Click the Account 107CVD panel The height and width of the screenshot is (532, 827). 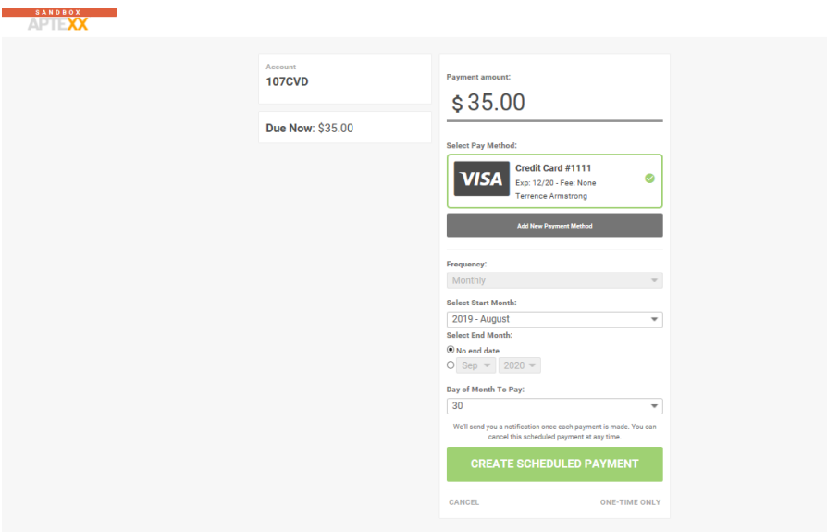[x=344, y=78]
